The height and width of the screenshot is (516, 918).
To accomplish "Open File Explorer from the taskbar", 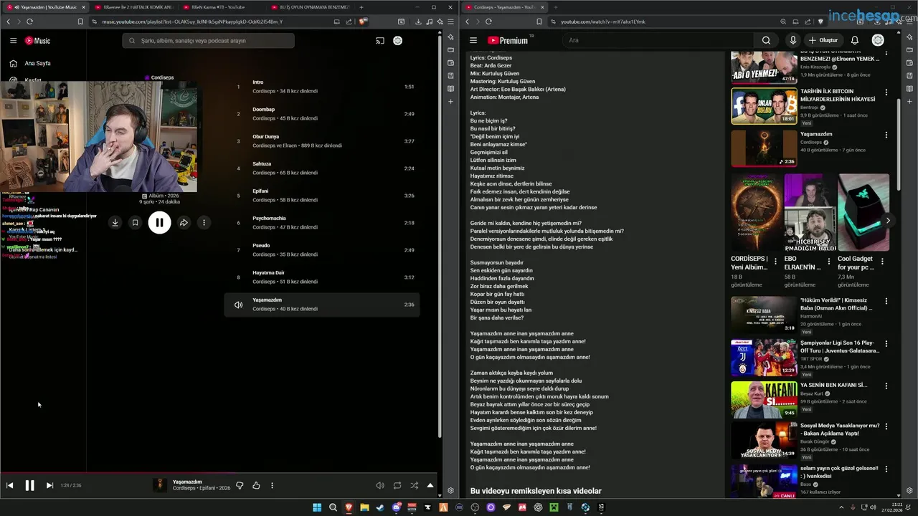I will (x=364, y=507).
